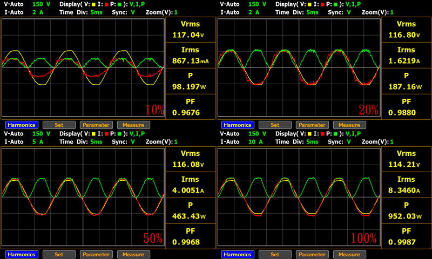Click the Sync V setting in 50% panel
The width and height of the screenshot is (432, 259).
tap(133, 142)
